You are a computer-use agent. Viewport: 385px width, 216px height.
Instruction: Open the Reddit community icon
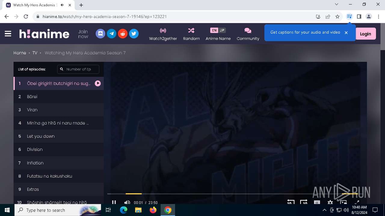point(123,34)
